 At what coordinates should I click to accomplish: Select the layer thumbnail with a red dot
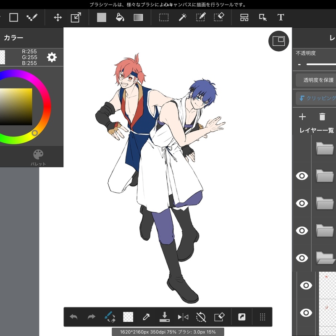tap(327, 286)
